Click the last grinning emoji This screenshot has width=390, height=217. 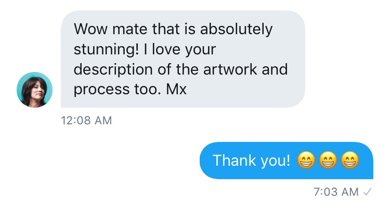[350, 161]
